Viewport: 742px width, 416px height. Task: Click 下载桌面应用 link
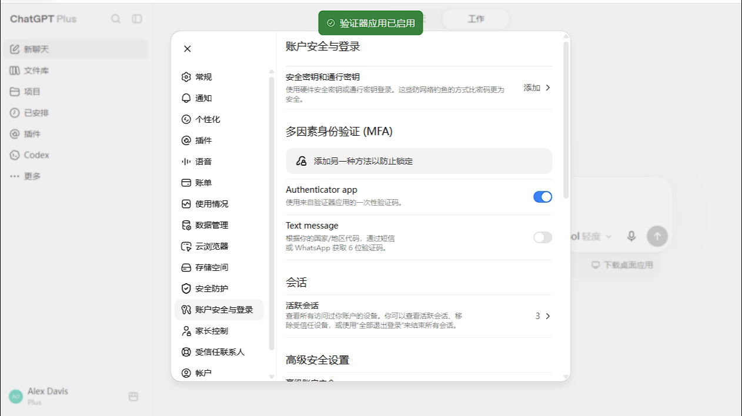coord(622,265)
